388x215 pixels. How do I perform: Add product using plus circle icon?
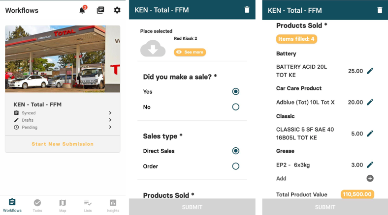tap(370, 178)
